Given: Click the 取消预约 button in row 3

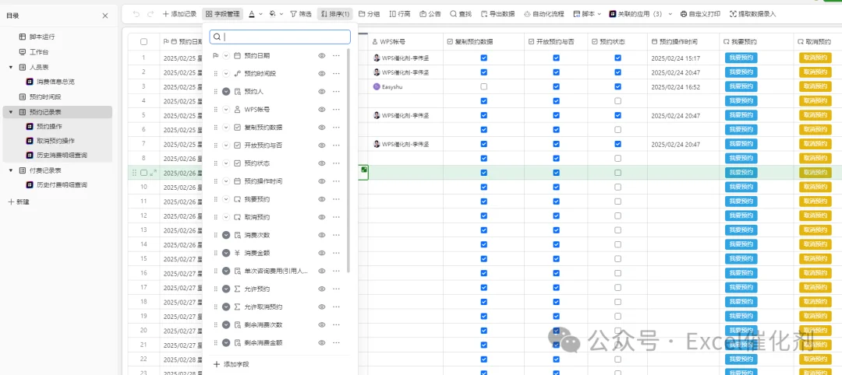Looking at the screenshot, I should [815, 86].
